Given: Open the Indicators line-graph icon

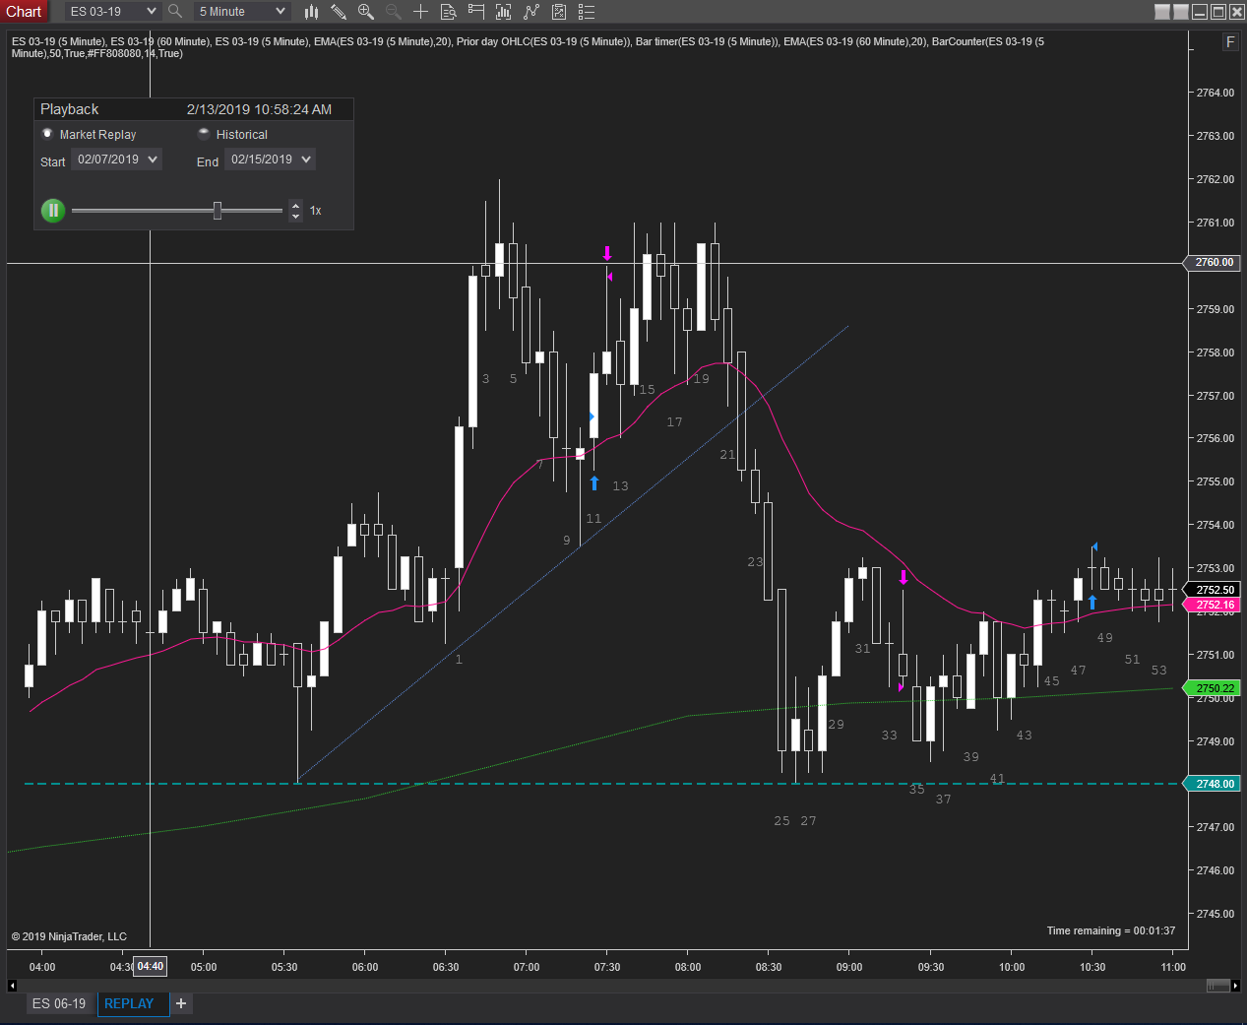Looking at the screenshot, I should pyautogui.click(x=531, y=12).
